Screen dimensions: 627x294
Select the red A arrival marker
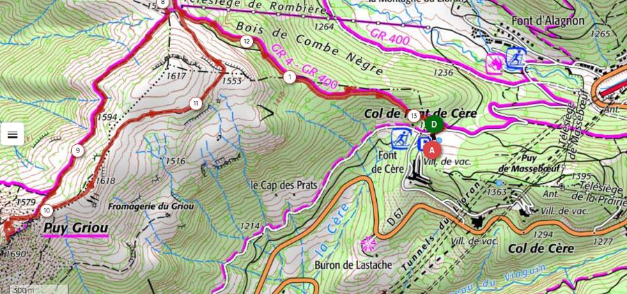432,150
